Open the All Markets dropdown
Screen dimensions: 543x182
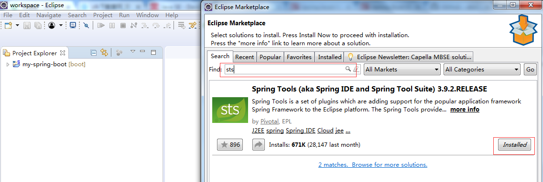pos(402,70)
